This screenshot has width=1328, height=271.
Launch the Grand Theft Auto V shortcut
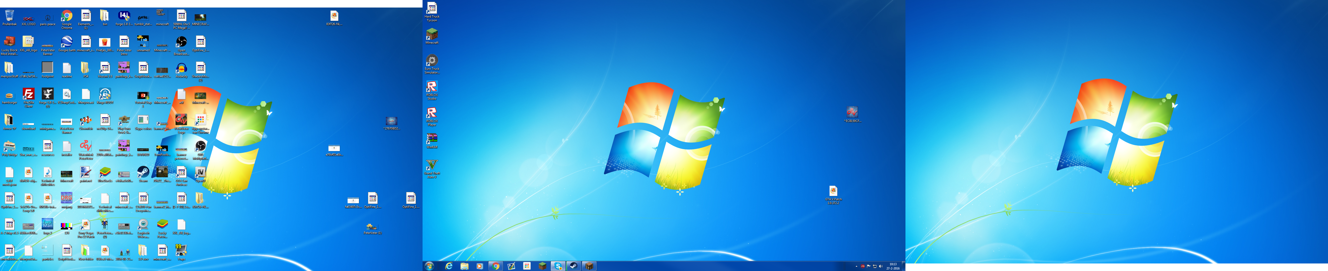(x=432, y=169)
